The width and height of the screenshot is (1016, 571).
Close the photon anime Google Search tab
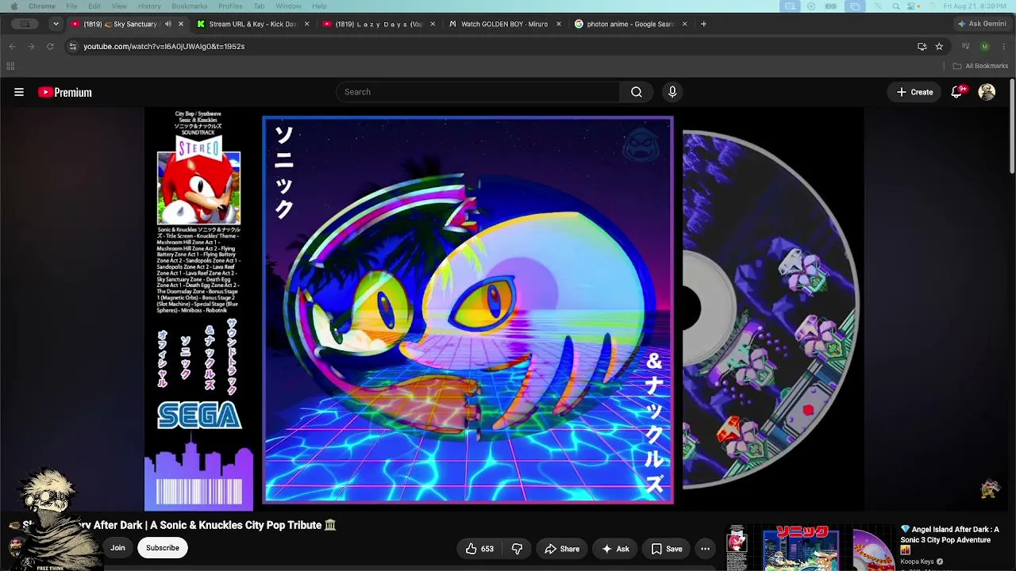[x=684, y=24]
